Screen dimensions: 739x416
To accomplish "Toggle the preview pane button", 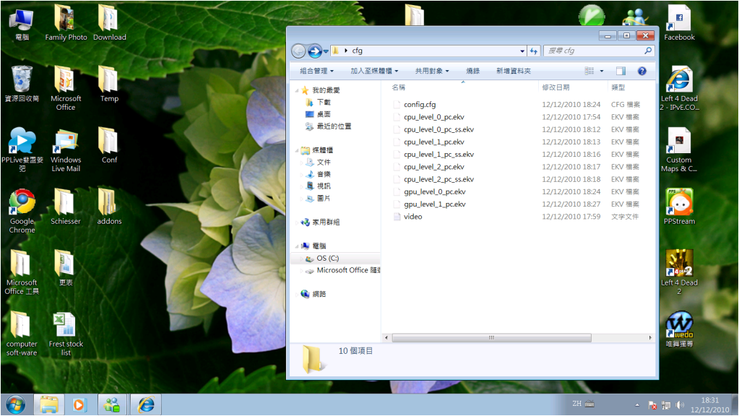I will coord(621,71).
